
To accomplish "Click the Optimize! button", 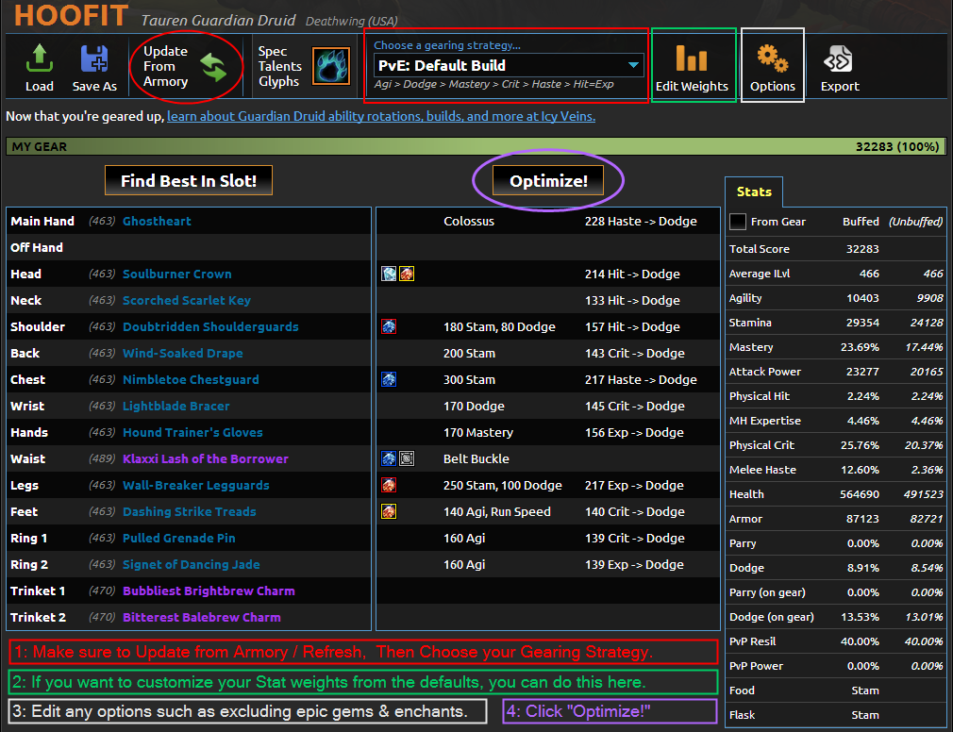I will point(548,180).
